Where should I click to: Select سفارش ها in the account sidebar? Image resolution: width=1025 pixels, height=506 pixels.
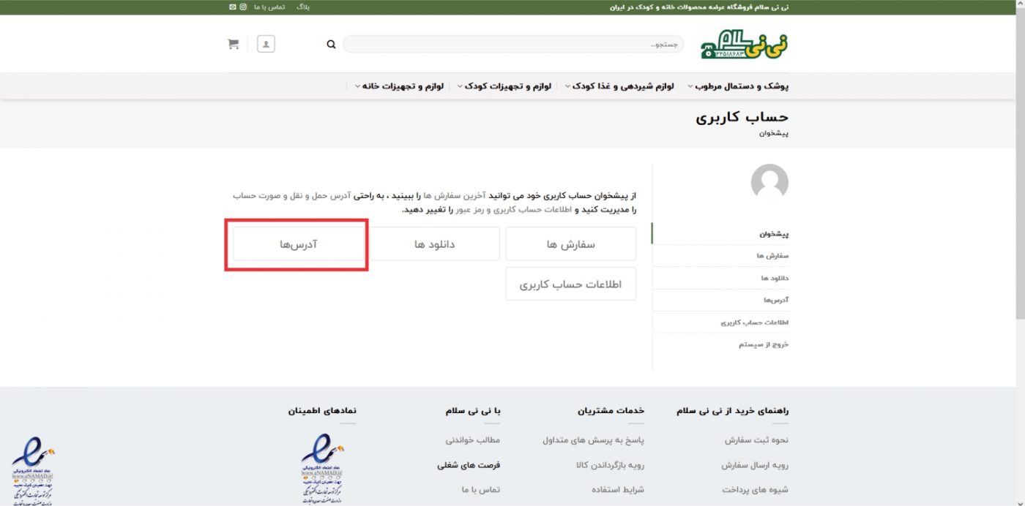(x=772, y=256)
